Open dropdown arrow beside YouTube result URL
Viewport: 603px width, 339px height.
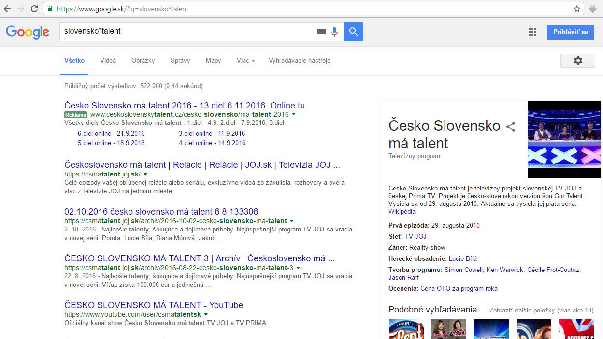point(206,314)
